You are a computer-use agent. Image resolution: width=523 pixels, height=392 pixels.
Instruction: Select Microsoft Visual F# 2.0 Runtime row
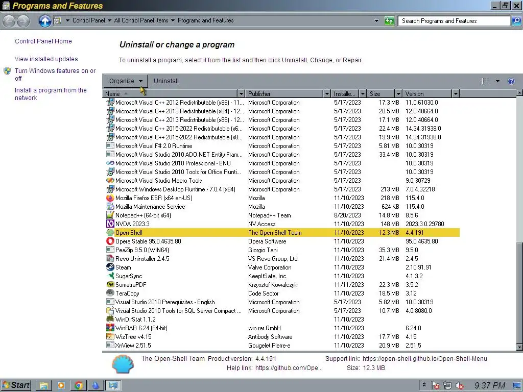click(x=282, y=145)
